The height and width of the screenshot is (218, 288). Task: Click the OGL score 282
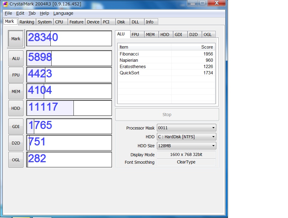pyautogui.click(x=37, y=158)
